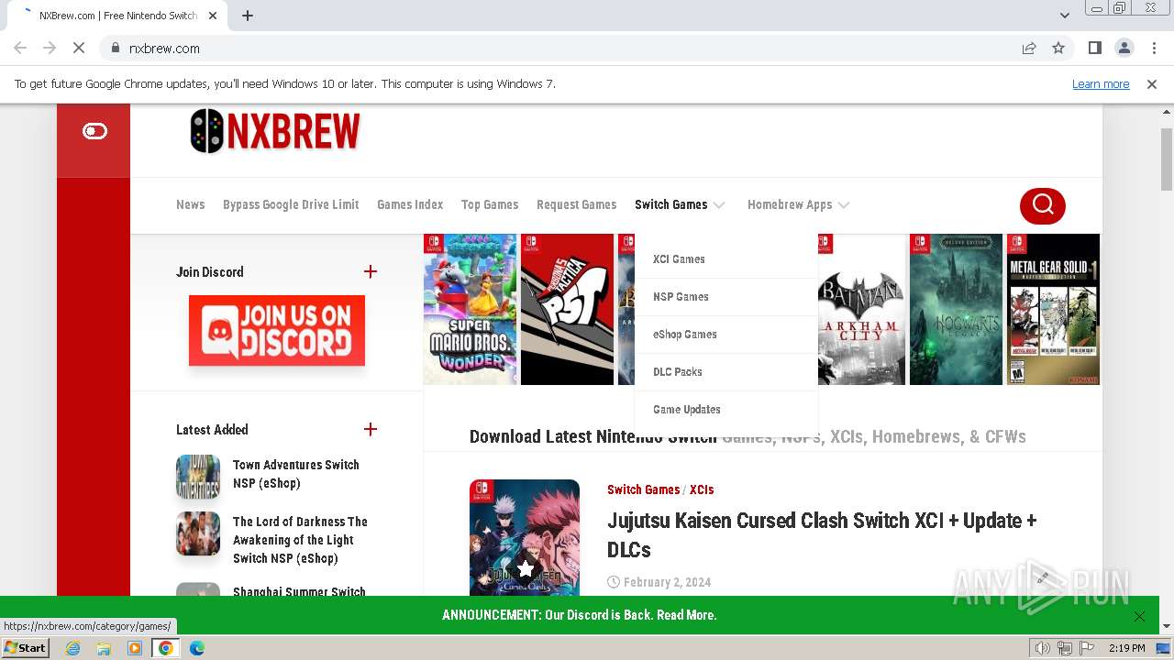
Task: Expand the Join Discord plus icon
Action: click(x=371, y=271)
